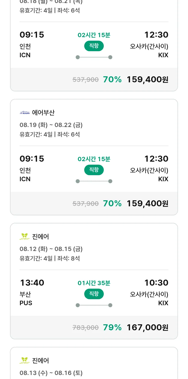Click the 01시간 35분 flight duration
Viewport: 188px width, 379px height.
tap(94, 283)
